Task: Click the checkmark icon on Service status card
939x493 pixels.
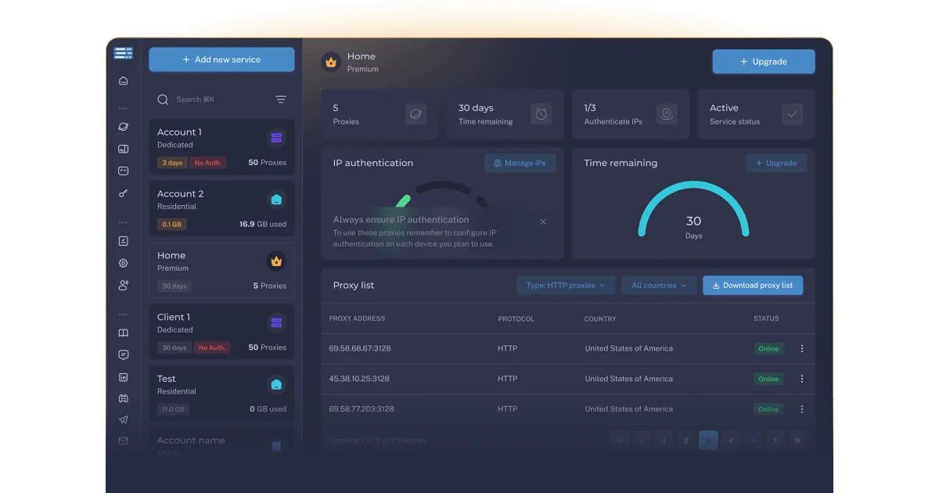Action: click(x=792, y=114)
